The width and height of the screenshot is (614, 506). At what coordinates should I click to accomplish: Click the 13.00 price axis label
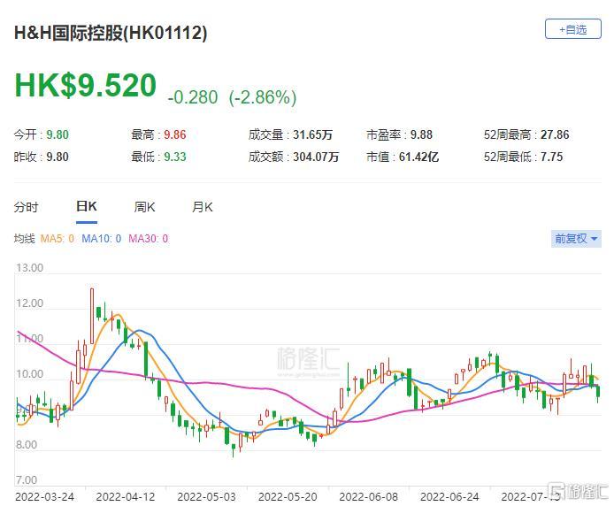(29, 268)
